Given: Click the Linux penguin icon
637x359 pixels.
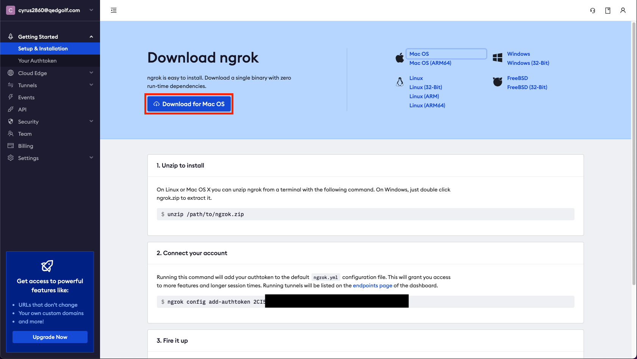Looking at the screenshot, I should click(x=400, y=82).
